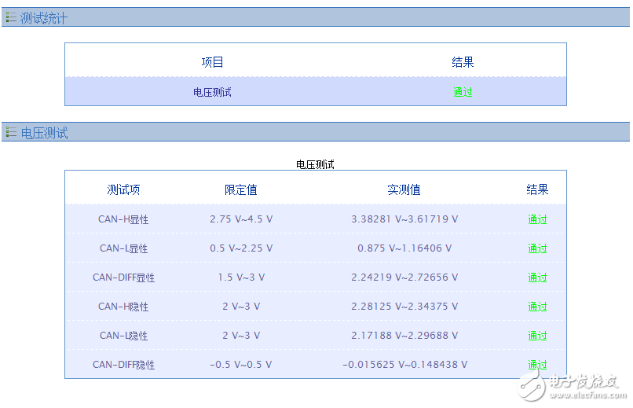633x408 pixels.
Task: Click the 电压测试 caption above the voltage table
Action: pyautogui.click(x=315, y=164)
